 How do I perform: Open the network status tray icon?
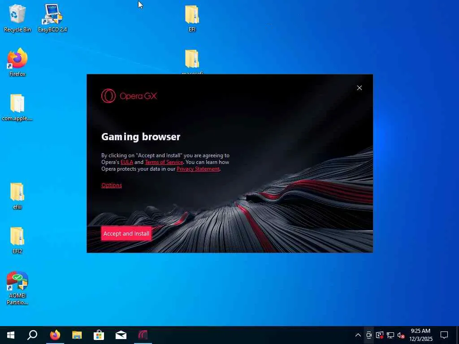tap(390, 335)
